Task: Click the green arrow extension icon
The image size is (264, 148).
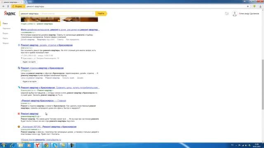Action: pos(255,6)
